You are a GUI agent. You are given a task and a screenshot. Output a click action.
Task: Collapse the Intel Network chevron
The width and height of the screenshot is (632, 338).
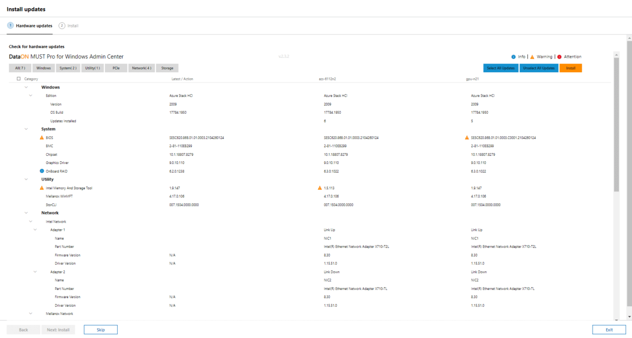pyautogui.click(x=31, y=222)
